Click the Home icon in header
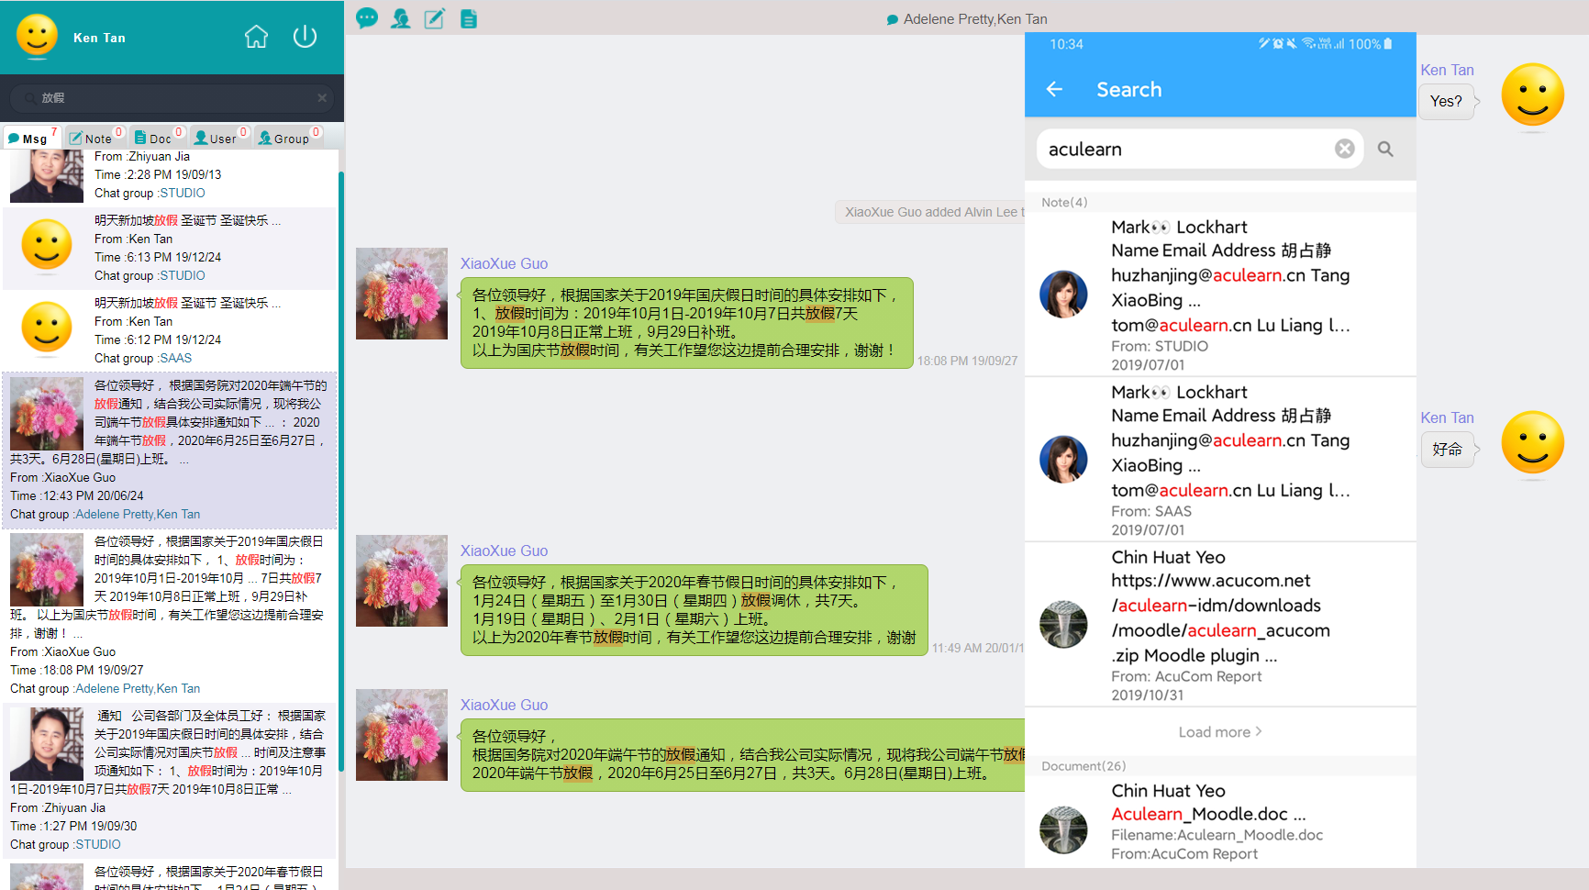This screenshot has height=890, width=1589. click(256, 37)
